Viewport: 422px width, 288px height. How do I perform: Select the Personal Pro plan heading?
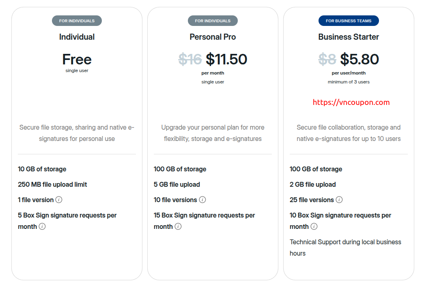click(x=213, y=37)
